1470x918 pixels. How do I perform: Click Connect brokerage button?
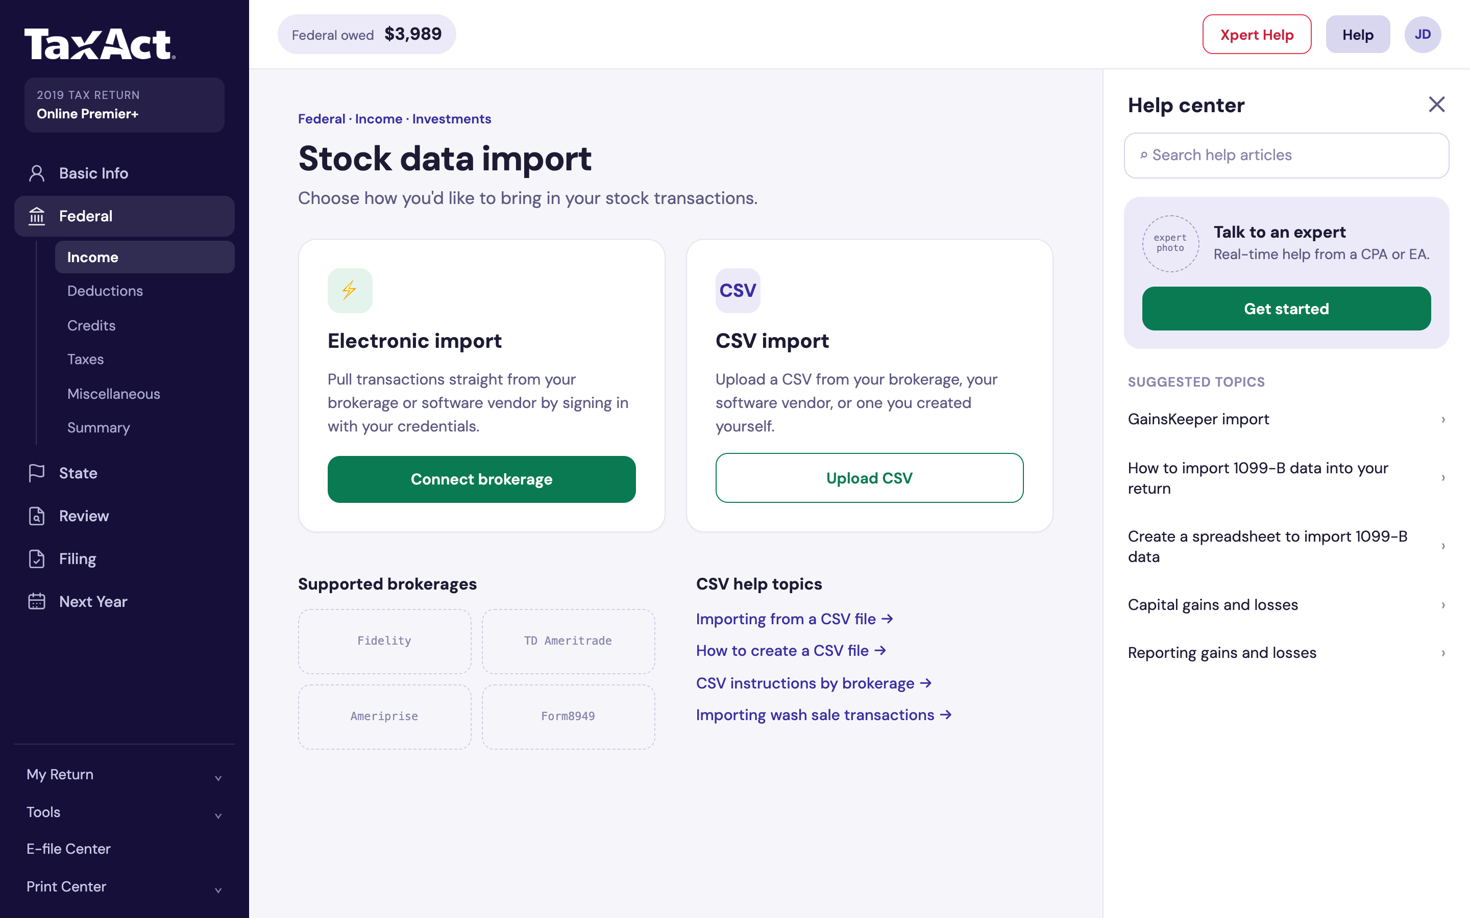482,479
